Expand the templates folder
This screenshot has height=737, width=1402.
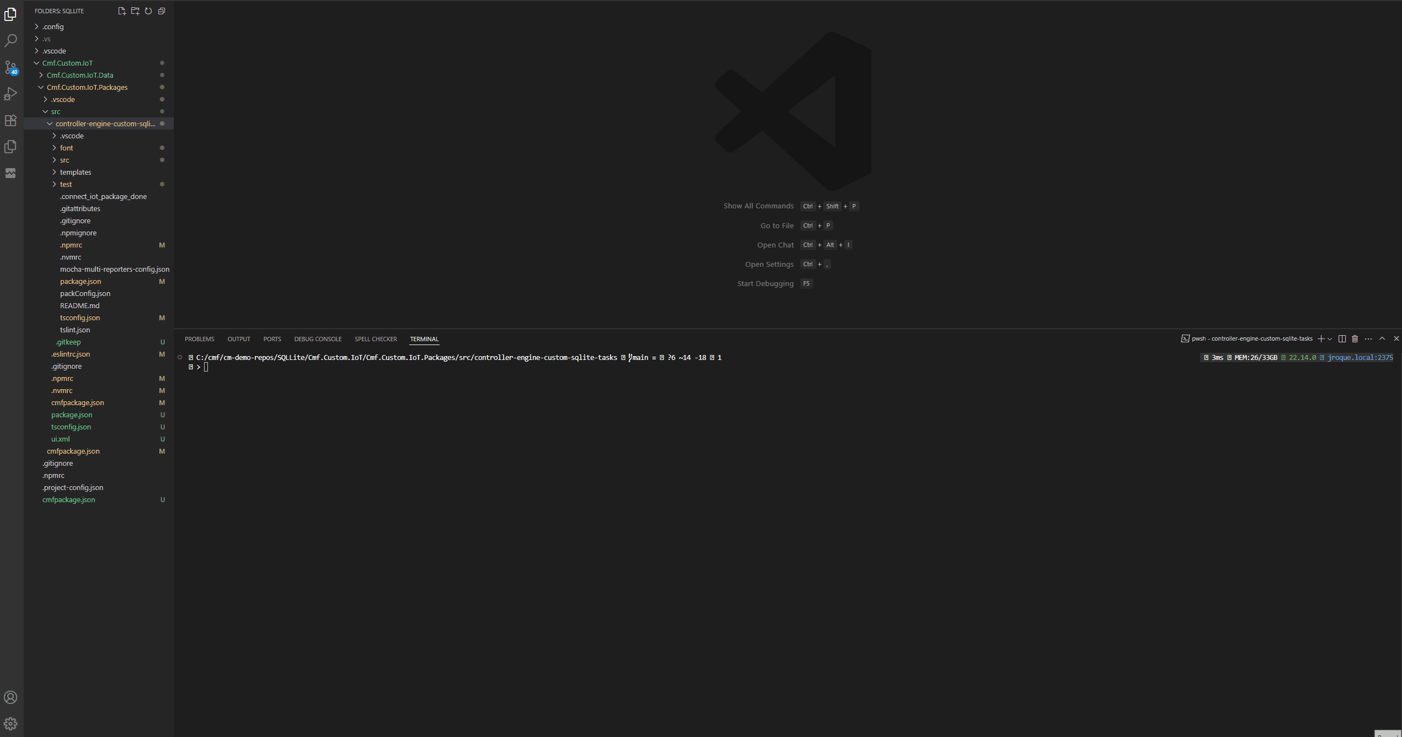pyautogui.click(x=99, y=172)
